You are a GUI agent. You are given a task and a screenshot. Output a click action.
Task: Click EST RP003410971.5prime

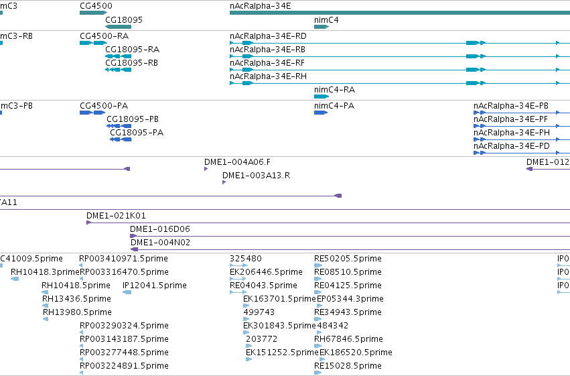tap(82, 265)
